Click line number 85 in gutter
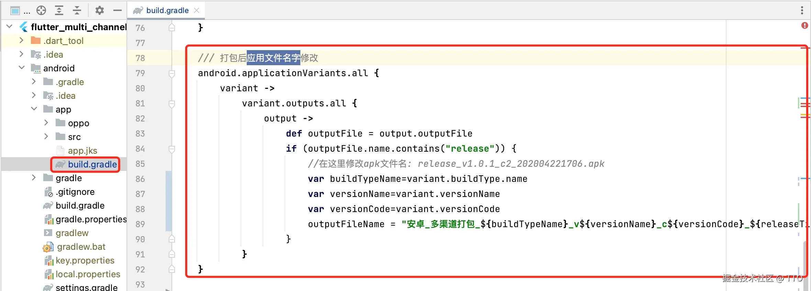 (x=140, y=164)
